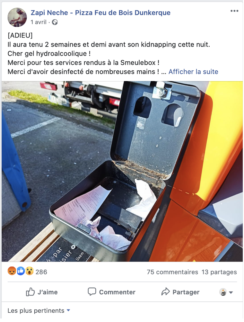Open the three-dot post options menu
244x322 pixels.
[x=234, y=11]
